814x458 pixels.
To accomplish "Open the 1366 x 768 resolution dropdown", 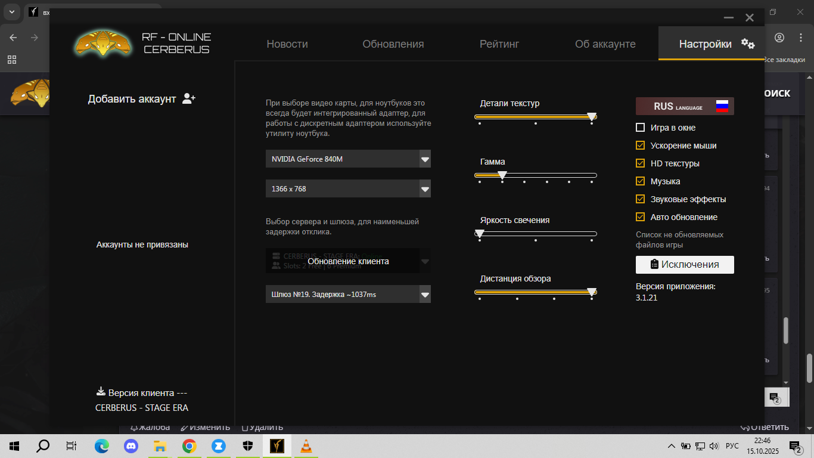I will tap(425, 189).
